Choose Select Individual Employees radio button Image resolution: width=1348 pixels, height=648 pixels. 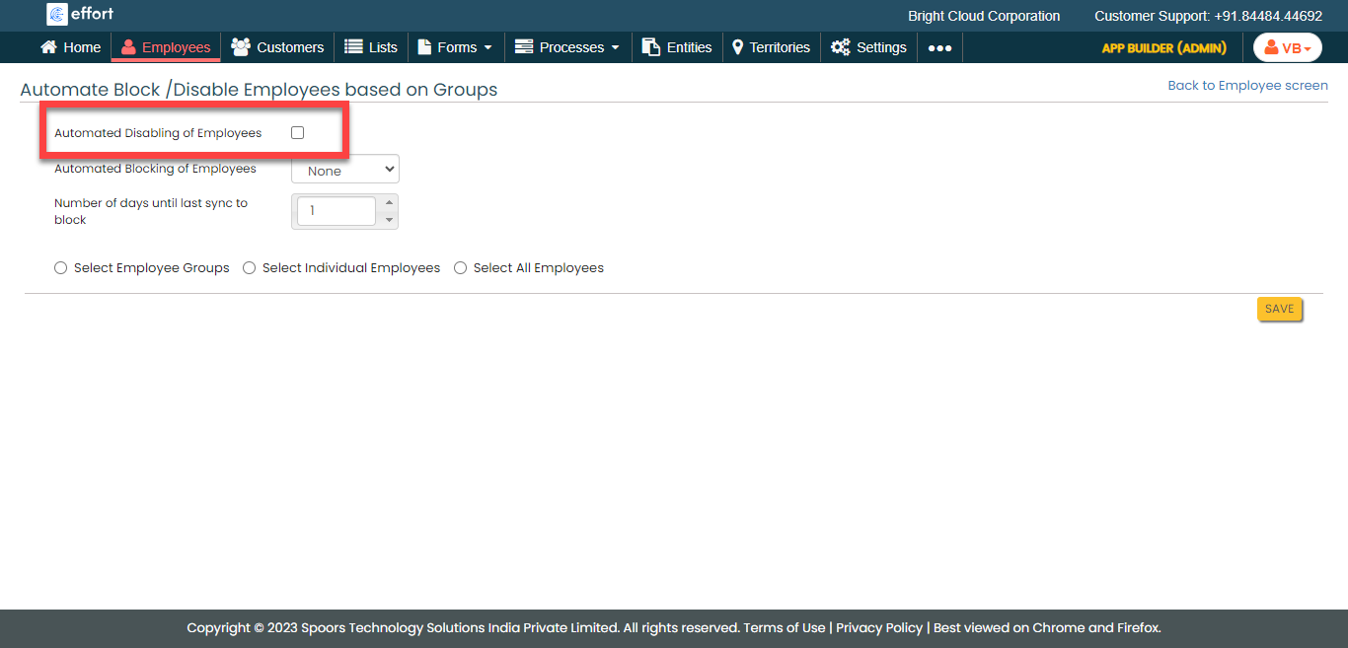[x=250, y=268]
